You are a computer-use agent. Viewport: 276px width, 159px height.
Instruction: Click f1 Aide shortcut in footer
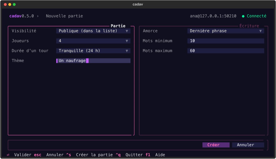155,155
